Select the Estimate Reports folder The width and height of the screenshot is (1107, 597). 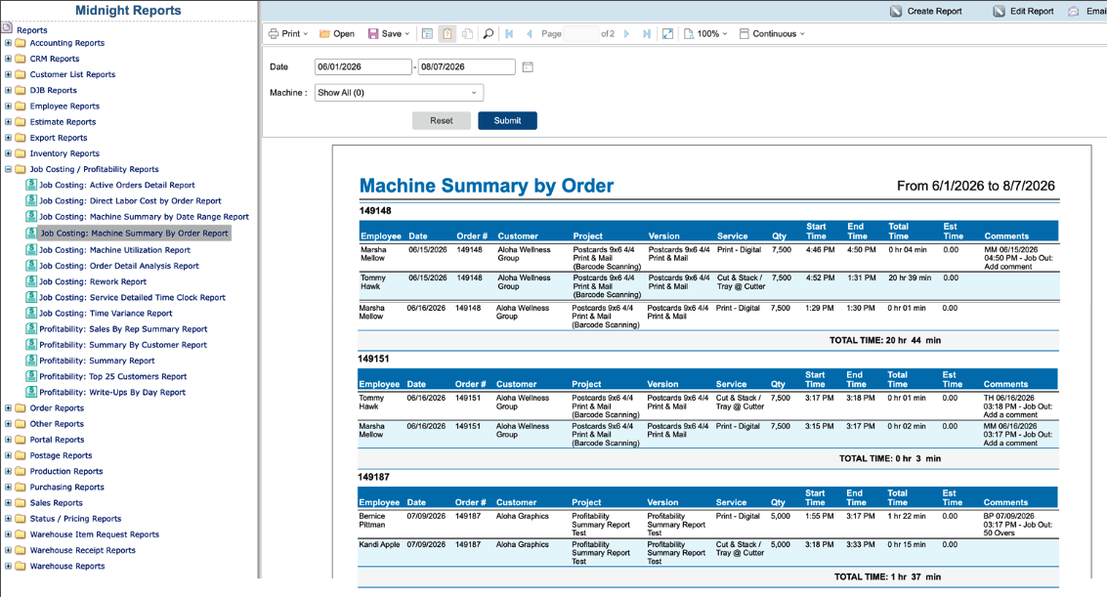click(x=63, y=122)
